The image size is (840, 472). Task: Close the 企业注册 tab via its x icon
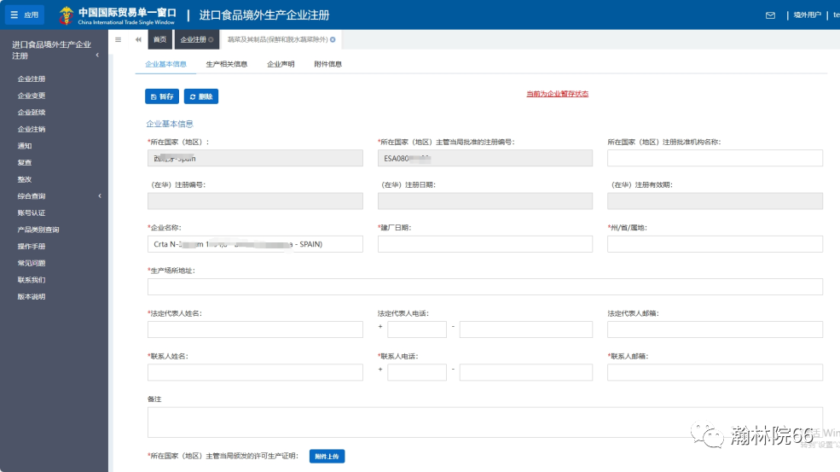211,40
